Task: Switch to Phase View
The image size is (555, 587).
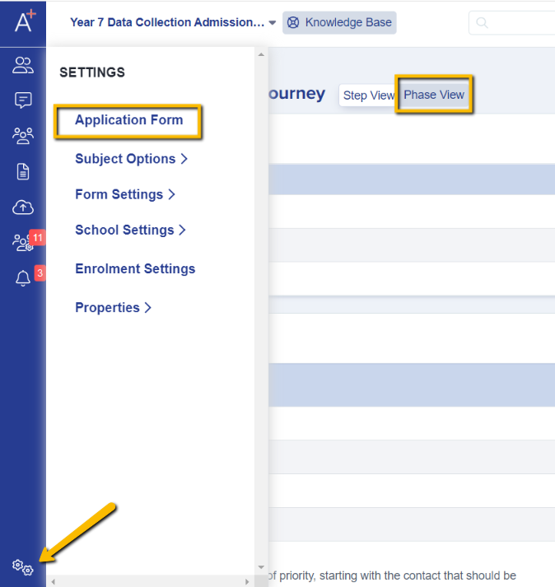Action: [x=434, y=95]
